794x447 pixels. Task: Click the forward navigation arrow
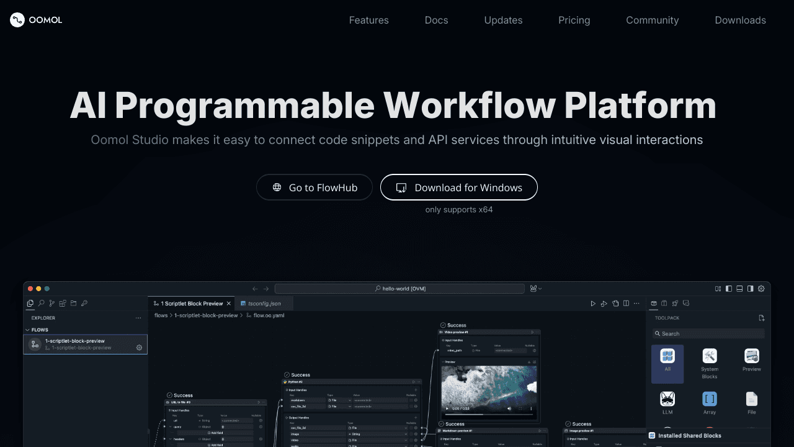tap(266, 289)
